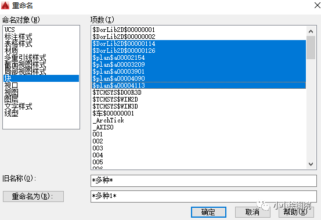Click the items list scrollbar thumb
Image resolution: width=321 pixels, height=220 pixels.
(311, 48)
